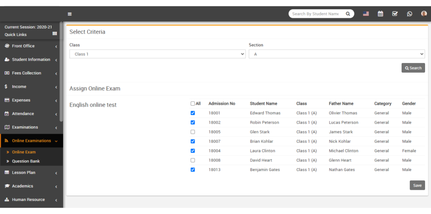Image resolution: width=431 pixels, height=214 pixels.
Task: Click the Search button
Action: pos(413,68)
